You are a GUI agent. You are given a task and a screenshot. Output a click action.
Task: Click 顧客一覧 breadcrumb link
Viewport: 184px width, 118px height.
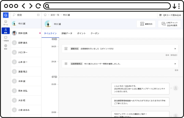[55, 15]
